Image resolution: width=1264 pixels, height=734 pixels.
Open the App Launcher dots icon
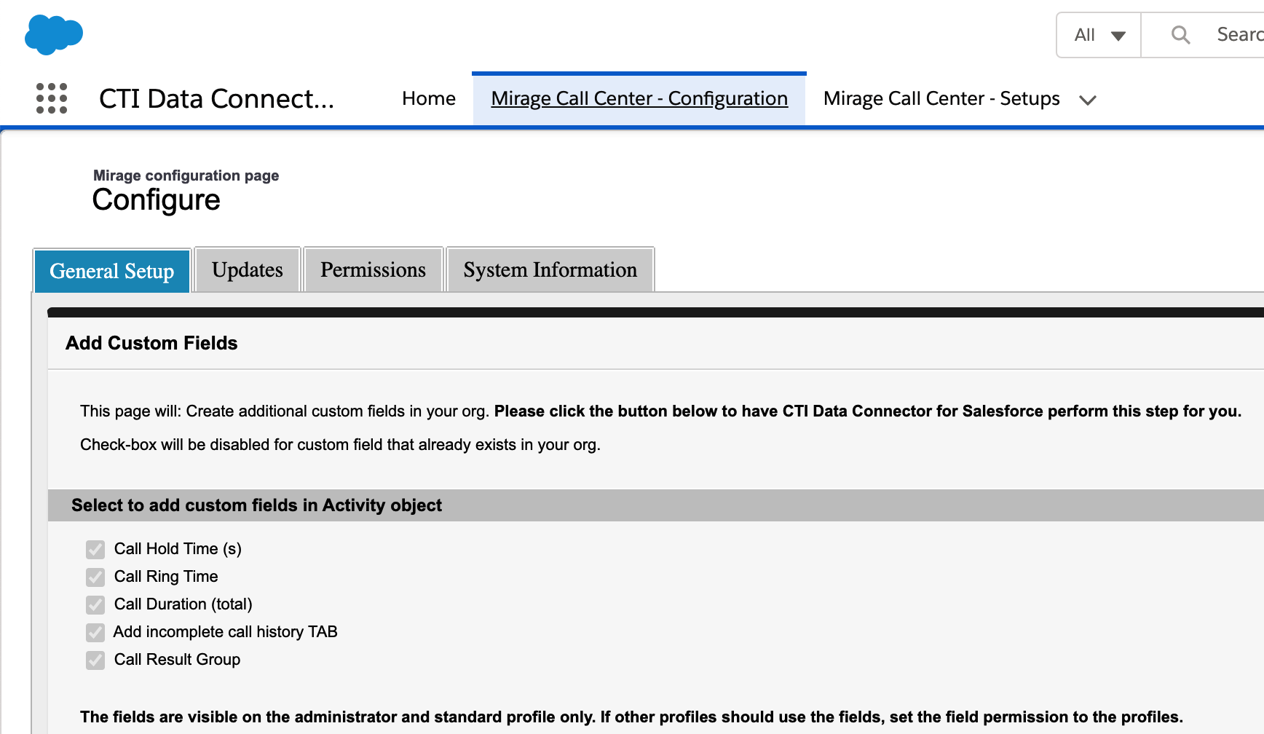pyautogui.click(x=52, y=98)
